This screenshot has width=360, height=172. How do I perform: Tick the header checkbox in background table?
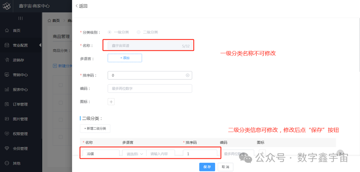click(61, 85)
